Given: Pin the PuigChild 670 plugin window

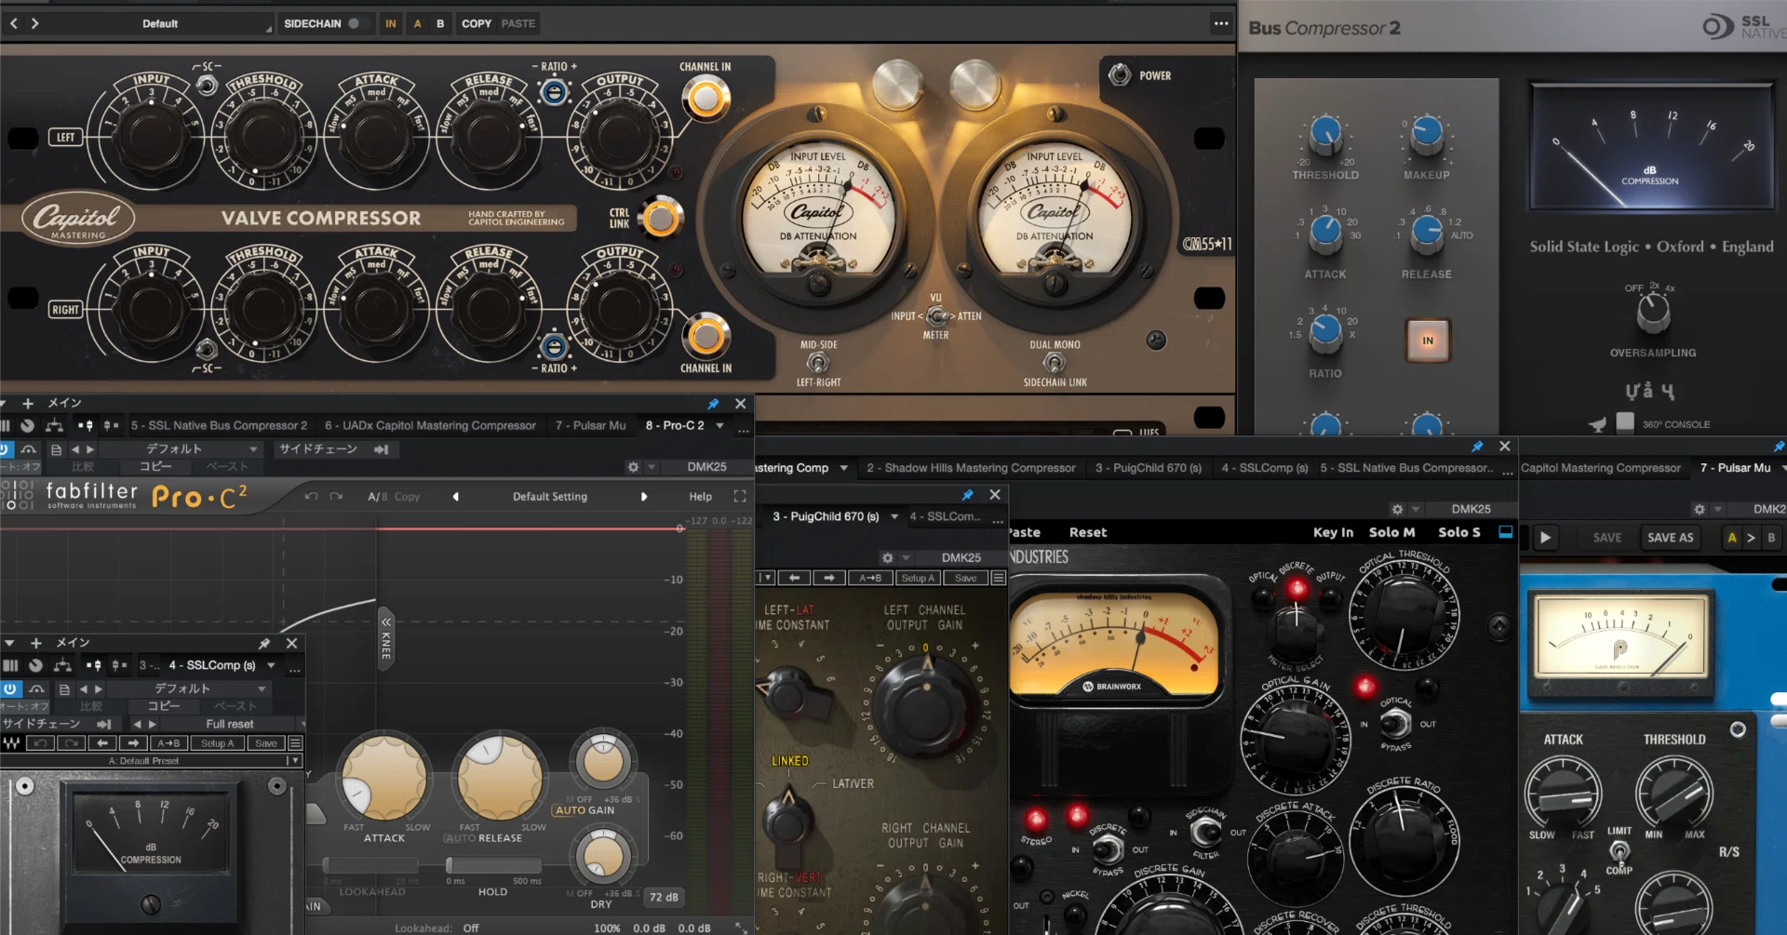Looking at the screenshot, I should (x=968, y=495).
